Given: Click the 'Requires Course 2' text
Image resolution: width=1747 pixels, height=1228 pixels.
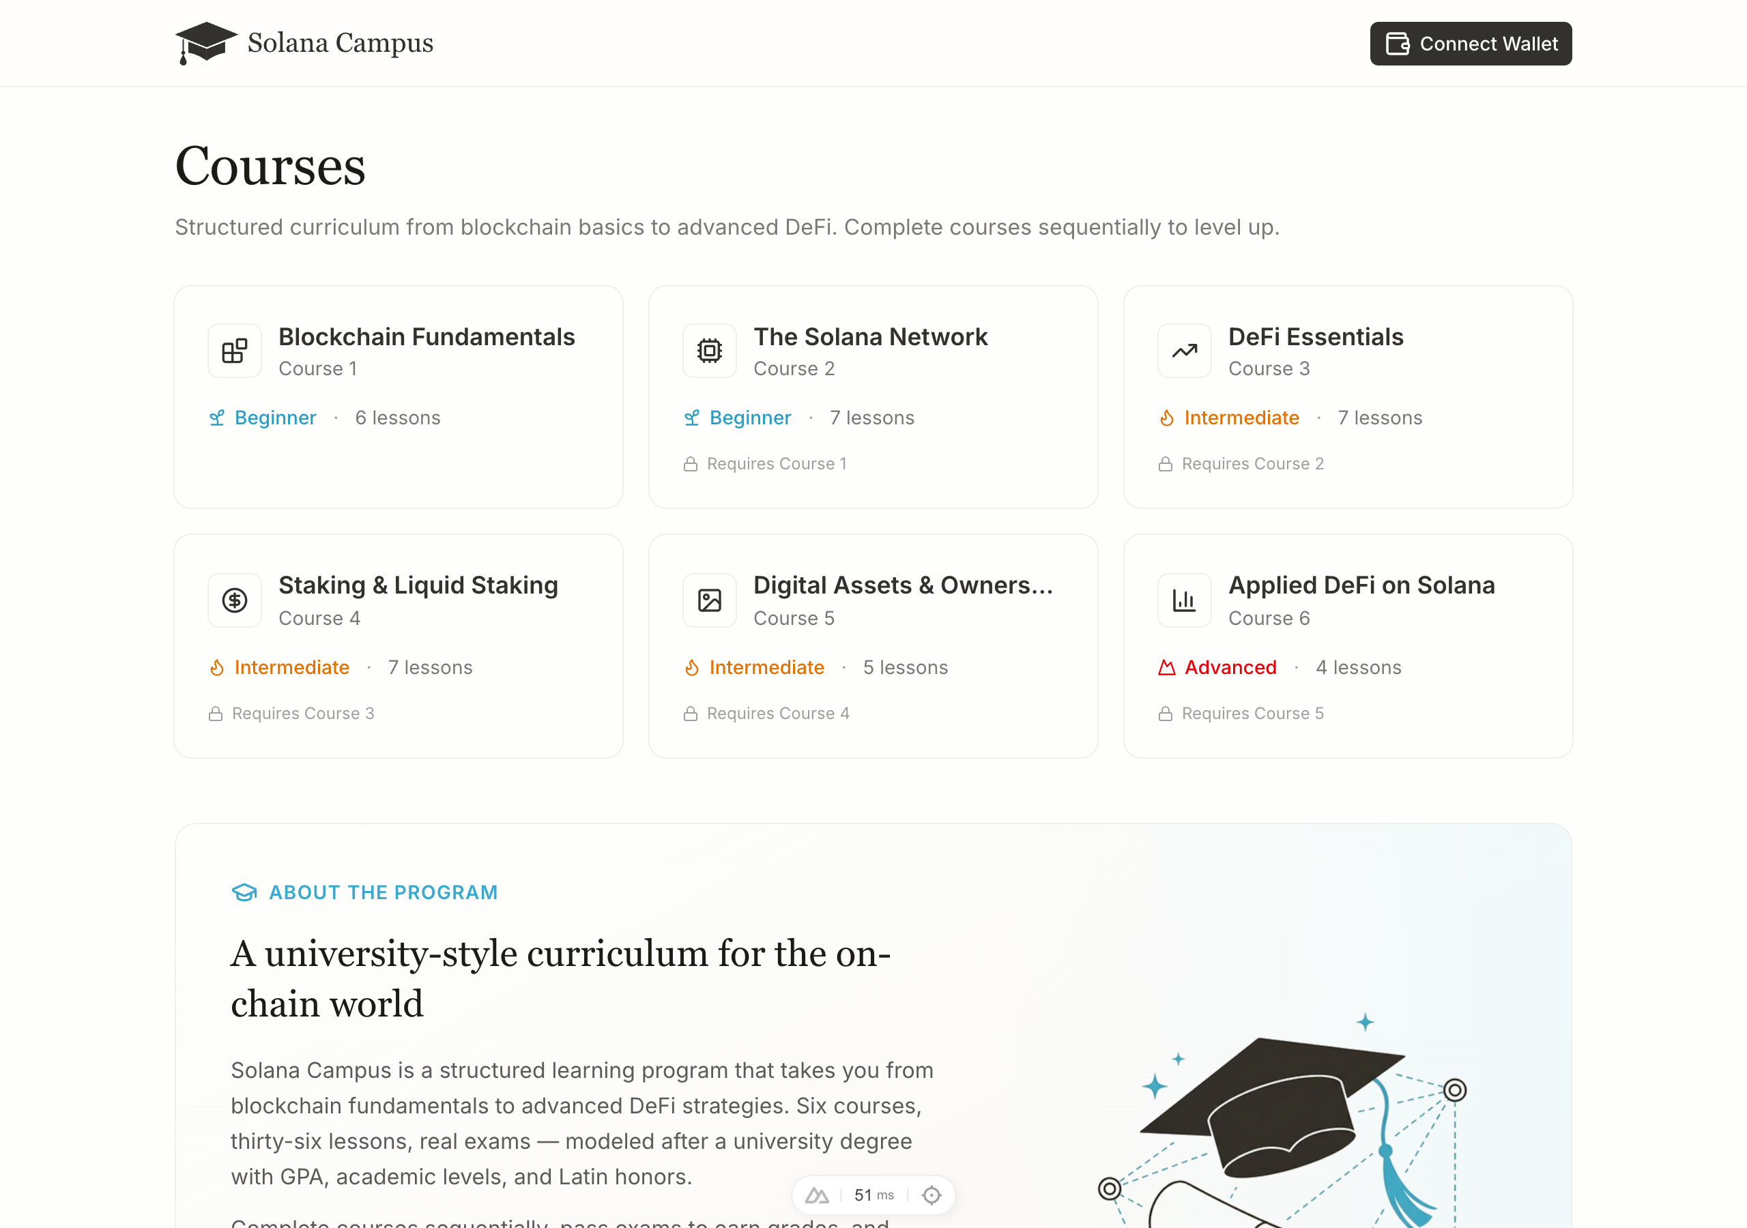Looking at the screenshot, I should [1252, 464].
